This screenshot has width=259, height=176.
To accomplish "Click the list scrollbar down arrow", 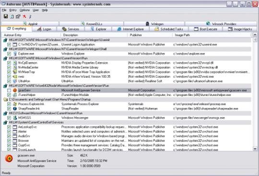I will [255, 149].
